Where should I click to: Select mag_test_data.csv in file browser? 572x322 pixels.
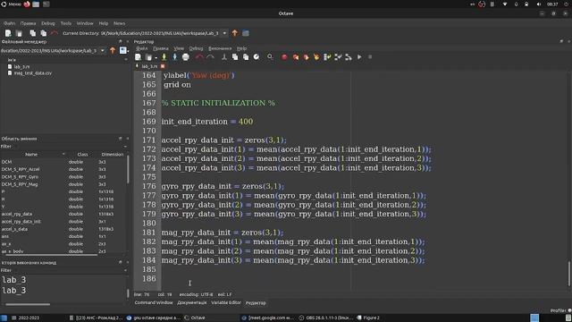coord(33,73)
